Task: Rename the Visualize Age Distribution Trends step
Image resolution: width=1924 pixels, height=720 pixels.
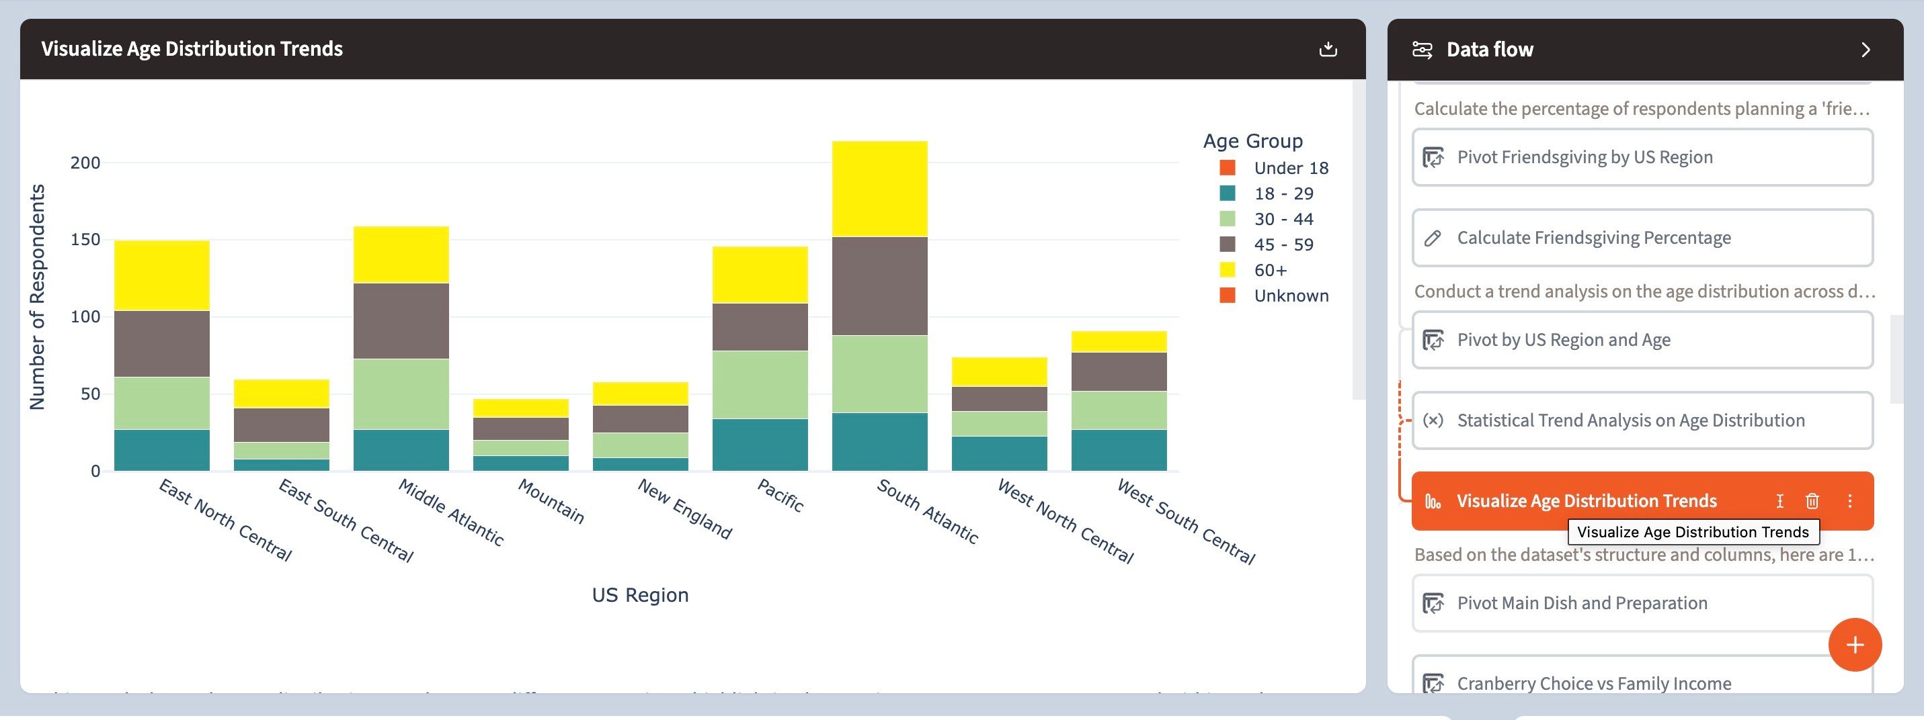Action: [1780, 502]
